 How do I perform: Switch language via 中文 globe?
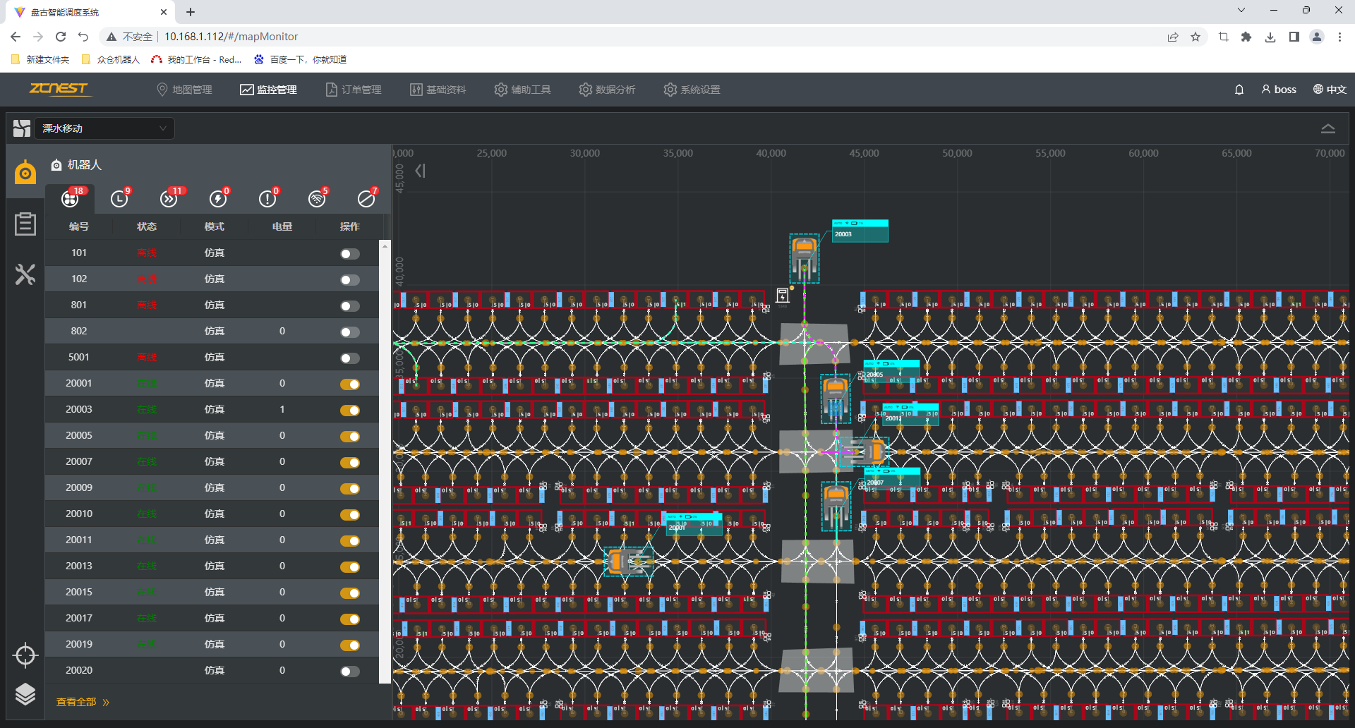pyautogui.click(x=1330, y=90)
